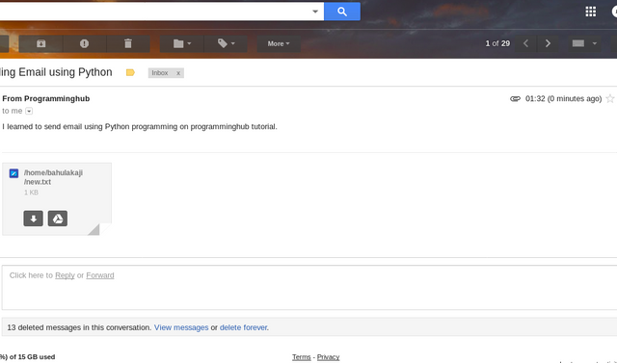The height and width of the screenshot is (363, 617).
Task: Click the yellow importance marker
Action: pyautogui.click(x=130, y=72)
